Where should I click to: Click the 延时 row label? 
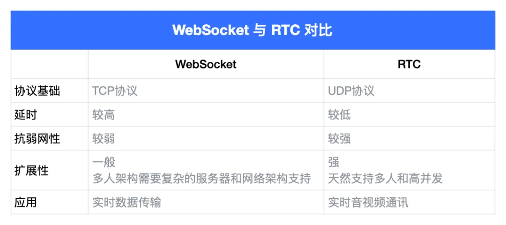pyautogui.click(x=26, y=115)
